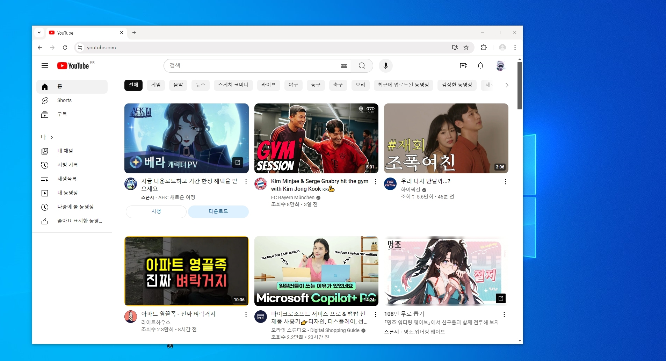Screen dimensions: 666x361
Task: Open the create video icon
Action: (x=464, y=66)
